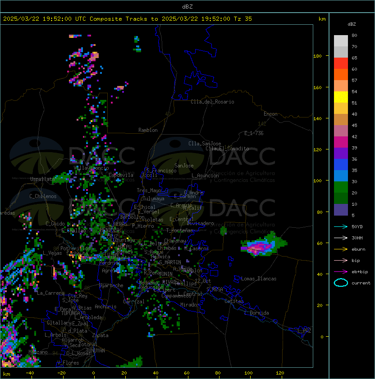Click the 'La_Carrera' map label

coord(51,293)
